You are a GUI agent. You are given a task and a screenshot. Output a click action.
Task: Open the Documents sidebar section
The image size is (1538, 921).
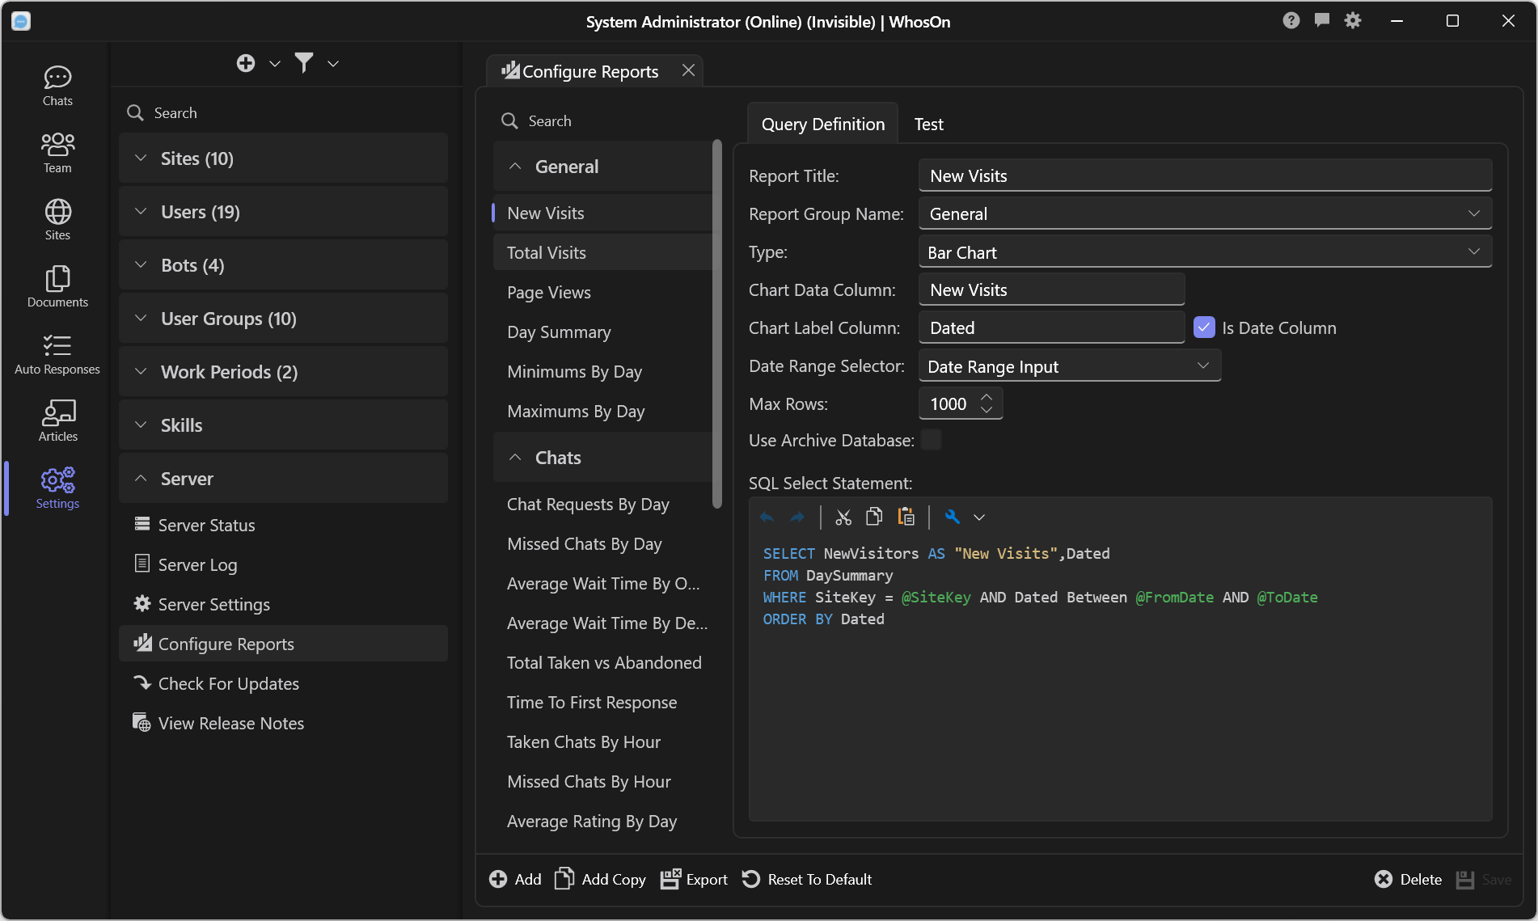(57, 287)
